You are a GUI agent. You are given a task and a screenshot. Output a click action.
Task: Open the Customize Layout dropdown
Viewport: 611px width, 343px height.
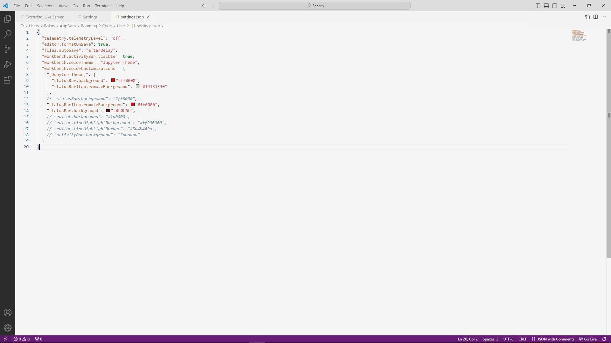point(563,5)
